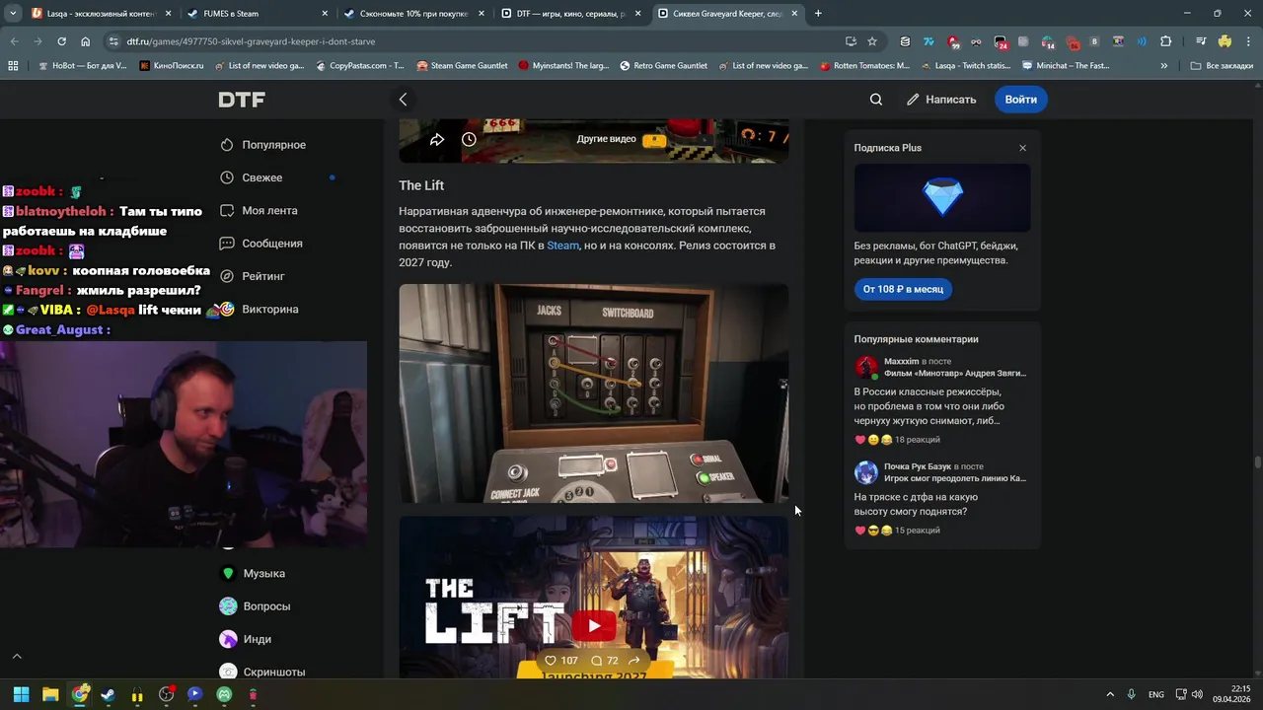
Task: Open Retro Game Gauntlet bookmark
Action: pyautogui.click(x=663, y=66)
